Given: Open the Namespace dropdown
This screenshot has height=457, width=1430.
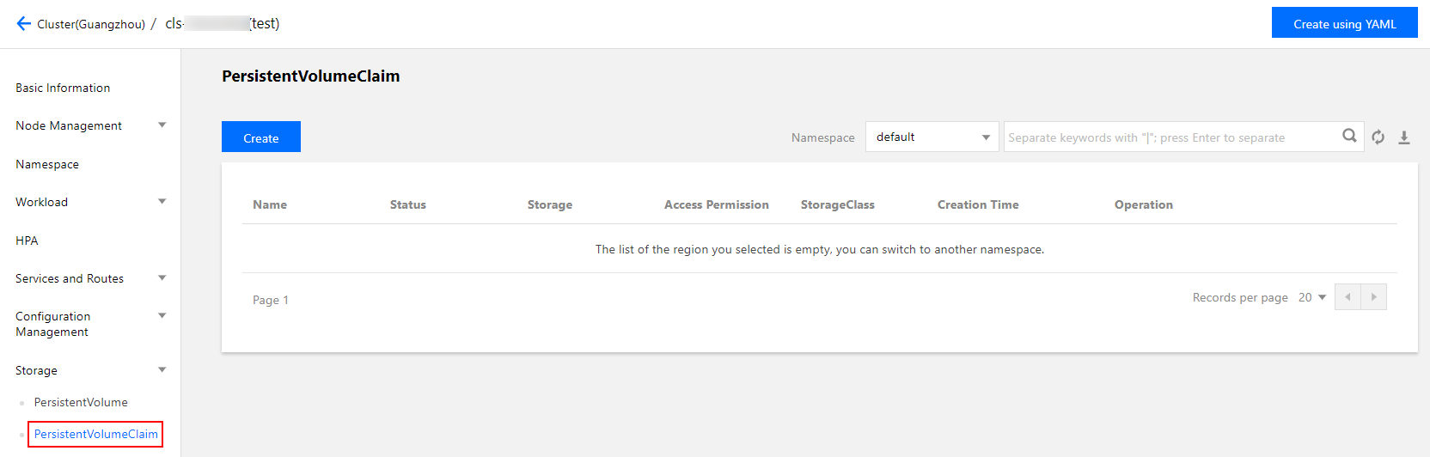Looking at the screenshot, I should point(932,137).
